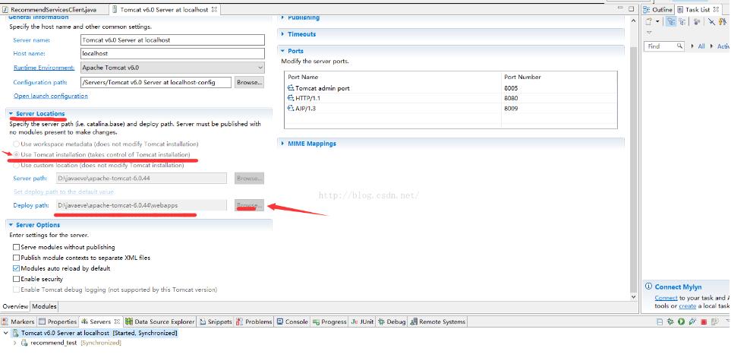Collapse the Server Locations section

(11, 114)
